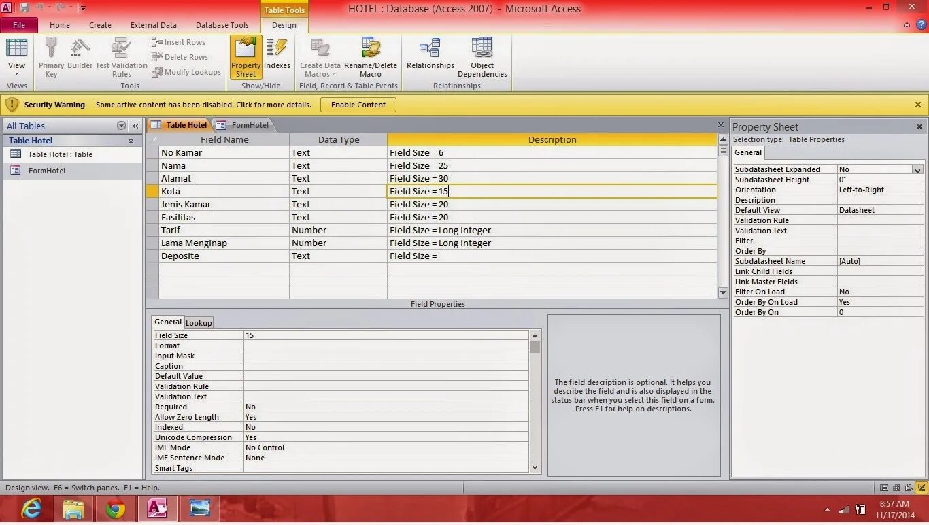Click the Required property value

(x=386, y=407)
